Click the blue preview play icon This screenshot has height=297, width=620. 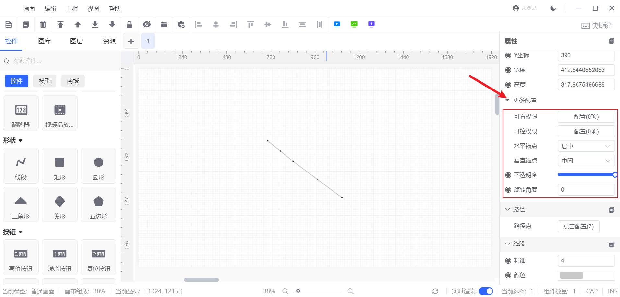tap(337, 24)
